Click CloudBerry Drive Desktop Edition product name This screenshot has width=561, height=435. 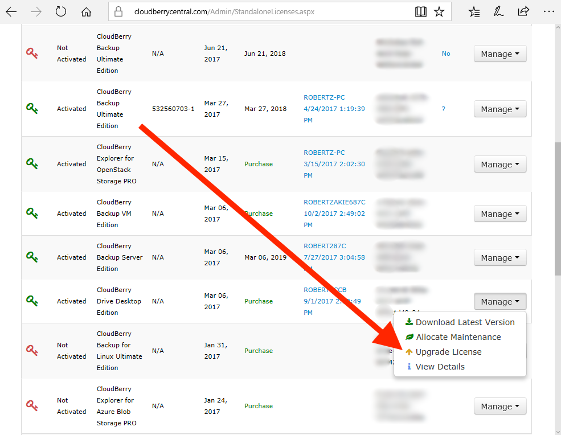tap(119, 301)
